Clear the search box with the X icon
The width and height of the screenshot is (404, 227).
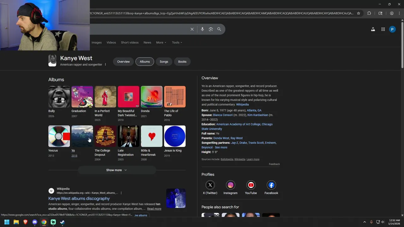point(192,29)
